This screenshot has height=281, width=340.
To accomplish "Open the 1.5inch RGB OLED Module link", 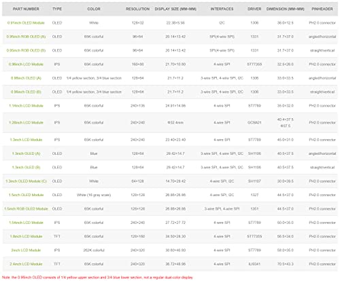I will pos(26,209).
